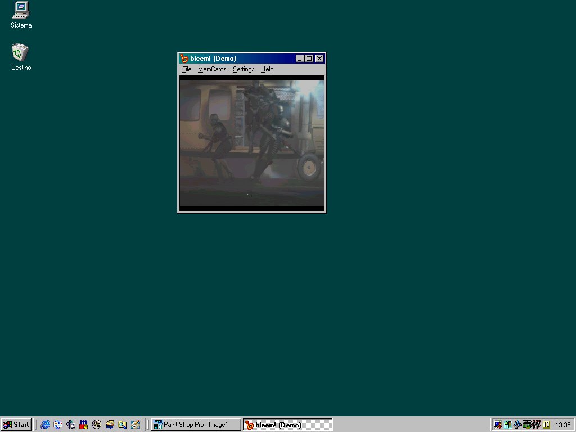Click the red and blue 'm' Quick Launch icon
This screenshot has width=576, height=432.
pos(84,425)
